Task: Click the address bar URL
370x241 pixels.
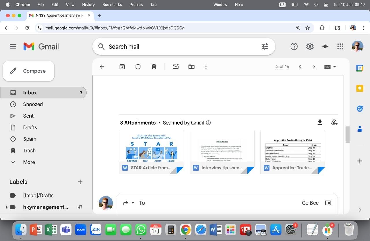Action: [x=115, y=28]
